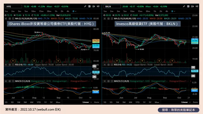Toggle Auto scale in BKLN chart
203x114 pixels.
[x=195, y=102]
